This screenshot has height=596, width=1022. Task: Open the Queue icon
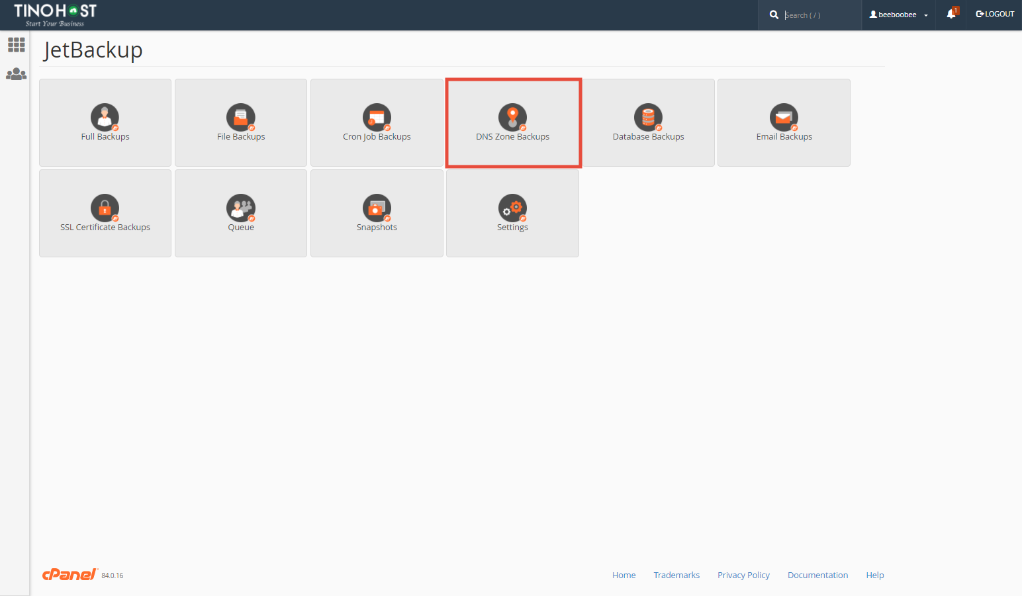click(241, 208)
